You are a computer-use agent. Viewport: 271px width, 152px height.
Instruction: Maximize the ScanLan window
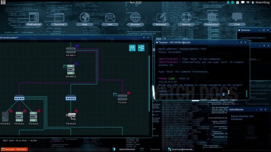coord(144,38)
